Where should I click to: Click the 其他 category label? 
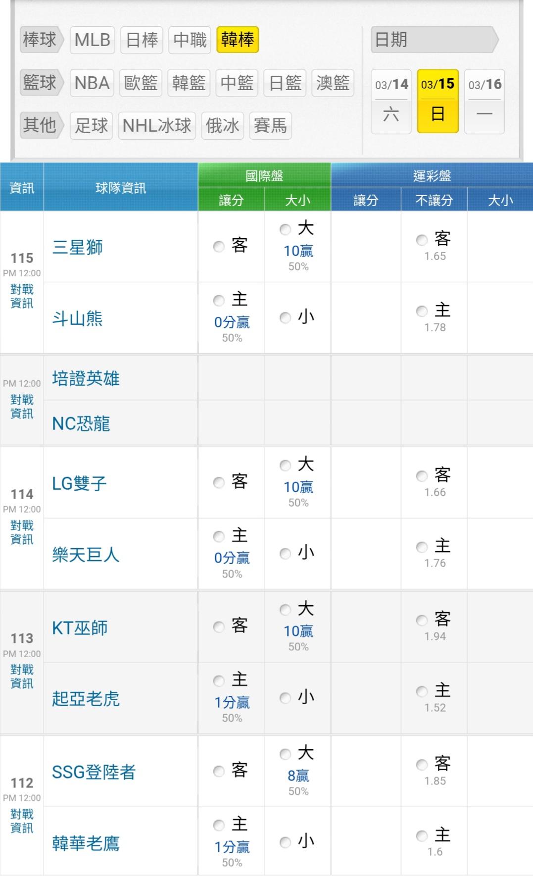[x=42, y=125]
